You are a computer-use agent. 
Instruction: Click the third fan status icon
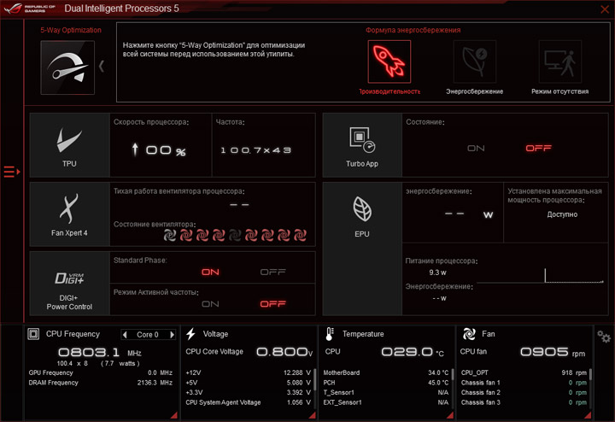pos(202,235)
